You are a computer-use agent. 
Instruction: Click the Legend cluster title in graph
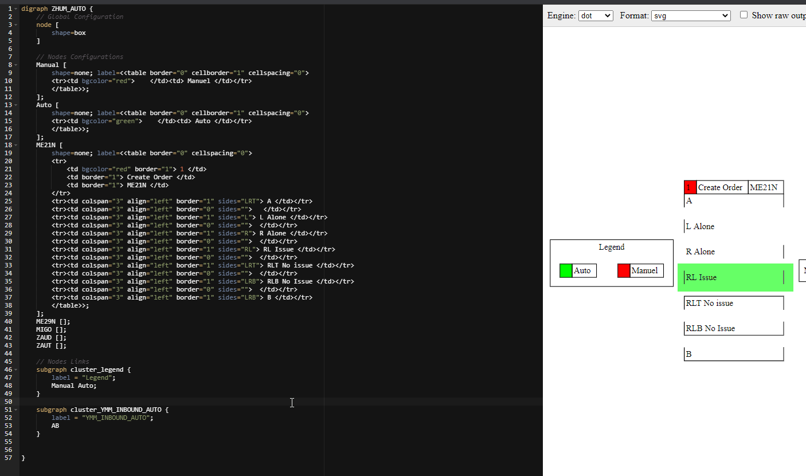(x=611, y=247)
